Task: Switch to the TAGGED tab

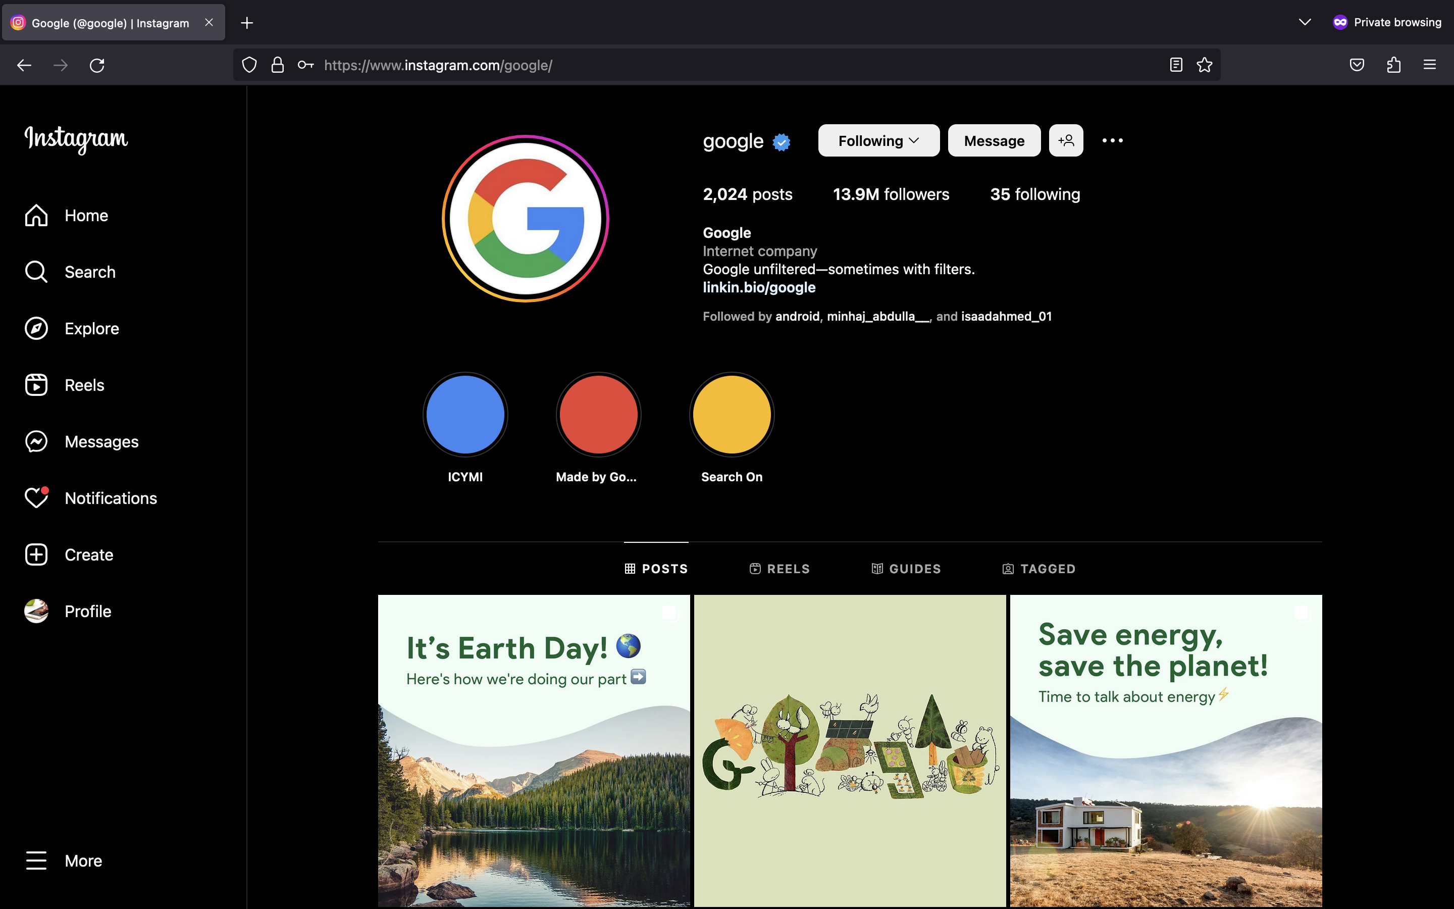Action: point(1039,569)
